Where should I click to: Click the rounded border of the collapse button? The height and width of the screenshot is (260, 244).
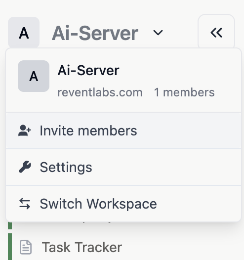click(x=216, y=15)
